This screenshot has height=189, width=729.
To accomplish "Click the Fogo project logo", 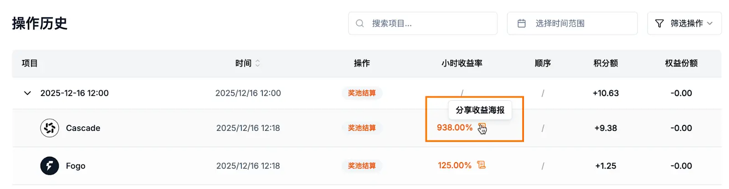I will [50, 166].
